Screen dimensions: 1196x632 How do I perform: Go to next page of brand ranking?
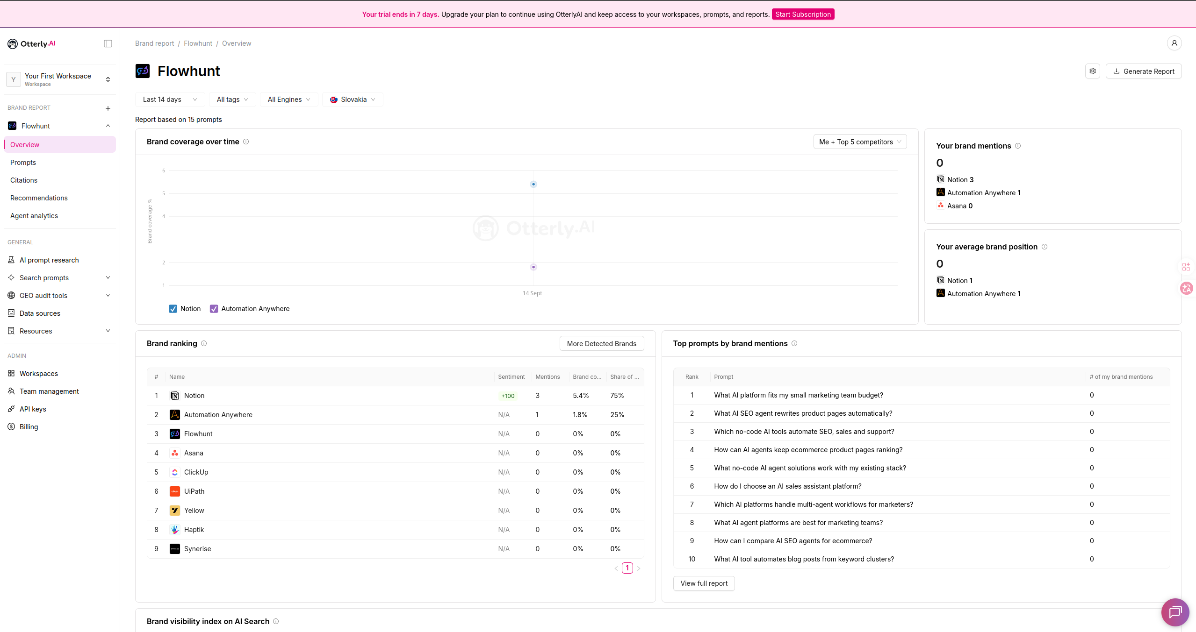click(639, 568)
